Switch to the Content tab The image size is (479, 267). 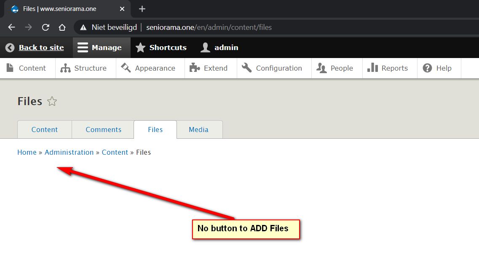[45, 130]
